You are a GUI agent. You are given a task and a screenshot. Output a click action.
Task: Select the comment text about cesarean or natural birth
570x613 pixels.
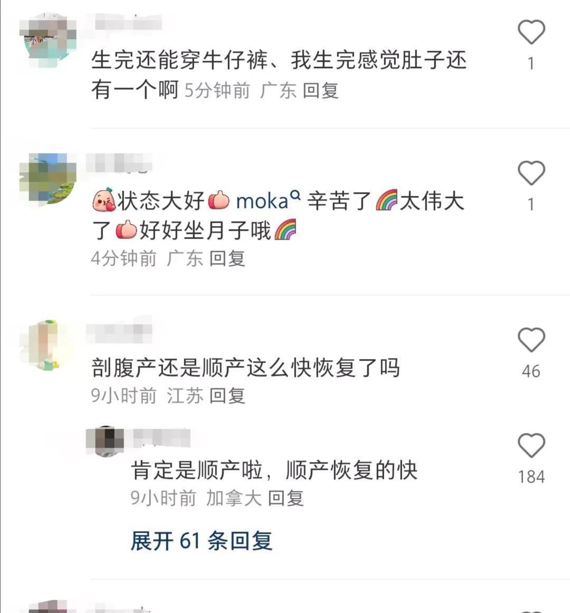(x=245, y=368)
